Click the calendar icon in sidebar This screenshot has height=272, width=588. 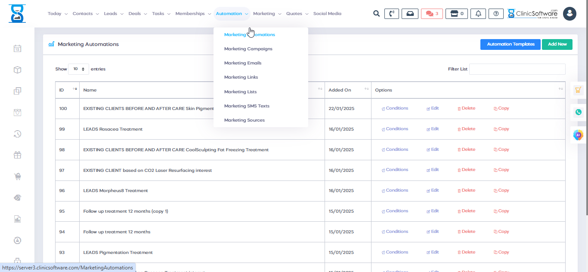tap(17, 49)
